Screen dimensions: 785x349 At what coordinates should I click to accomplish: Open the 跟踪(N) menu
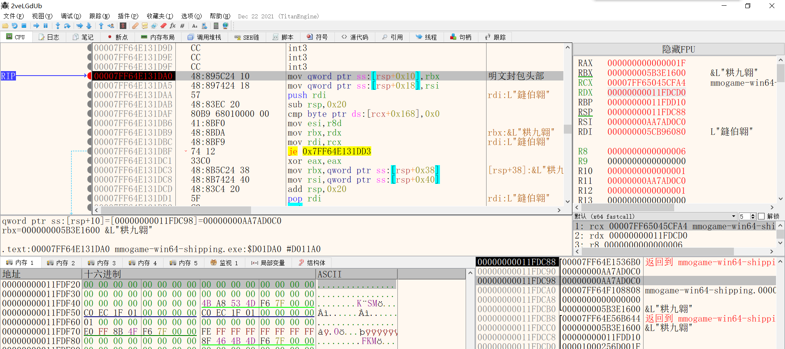[99, 16]
